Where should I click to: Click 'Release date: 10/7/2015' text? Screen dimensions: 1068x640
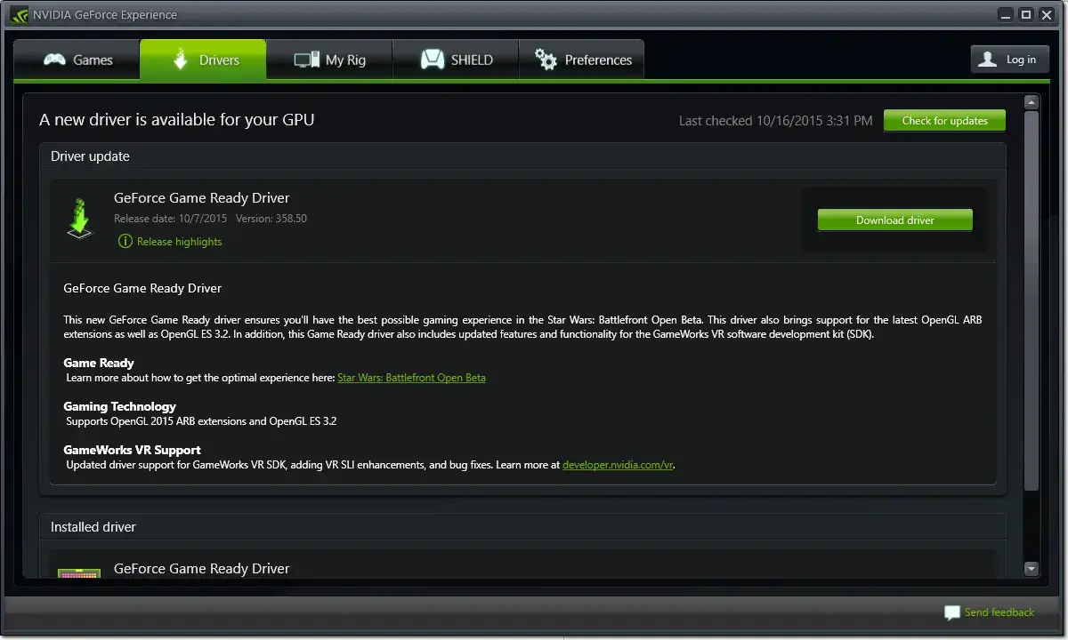tap(171, 219)
